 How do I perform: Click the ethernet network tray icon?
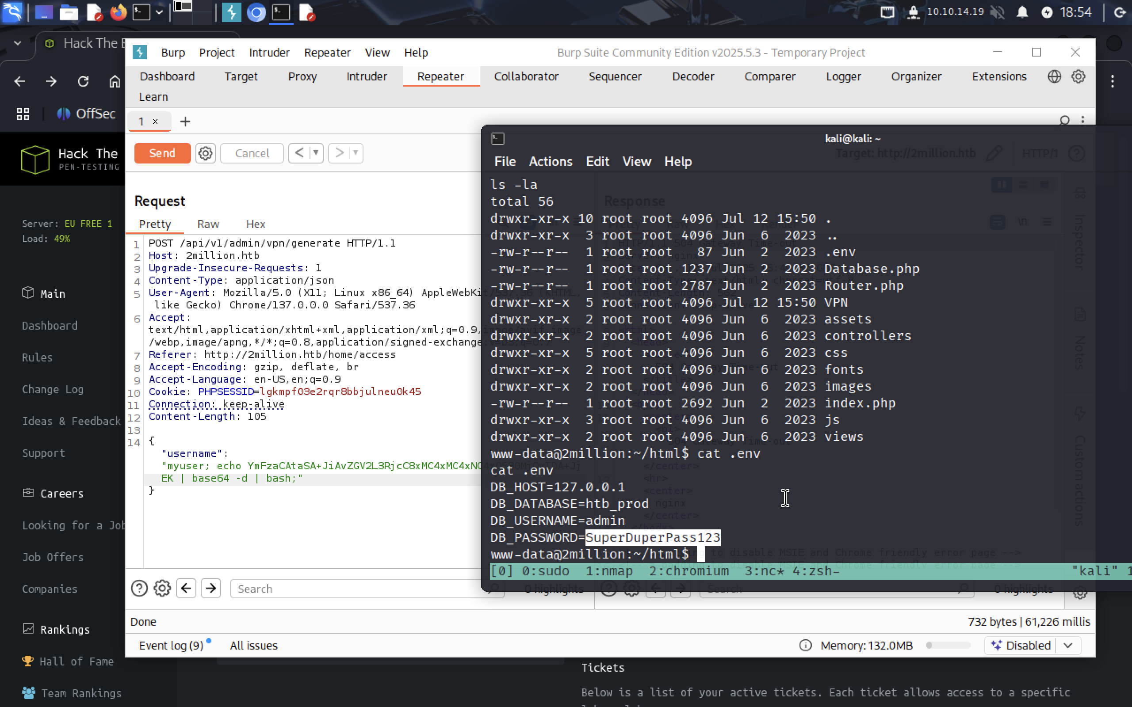click(x=887, y=12)
